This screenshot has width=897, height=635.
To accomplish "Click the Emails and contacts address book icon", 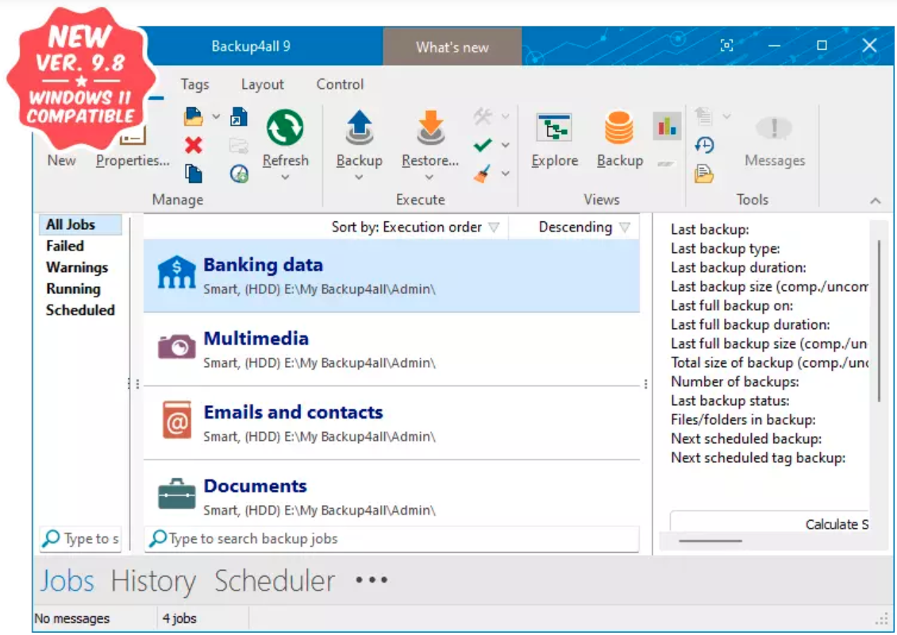I will [x=176, y=420].
